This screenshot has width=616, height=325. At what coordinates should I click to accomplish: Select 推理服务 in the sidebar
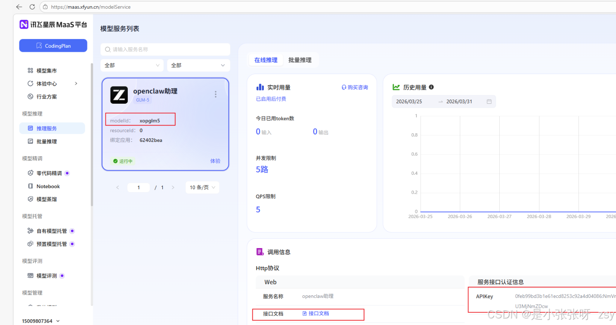point(52,128)
